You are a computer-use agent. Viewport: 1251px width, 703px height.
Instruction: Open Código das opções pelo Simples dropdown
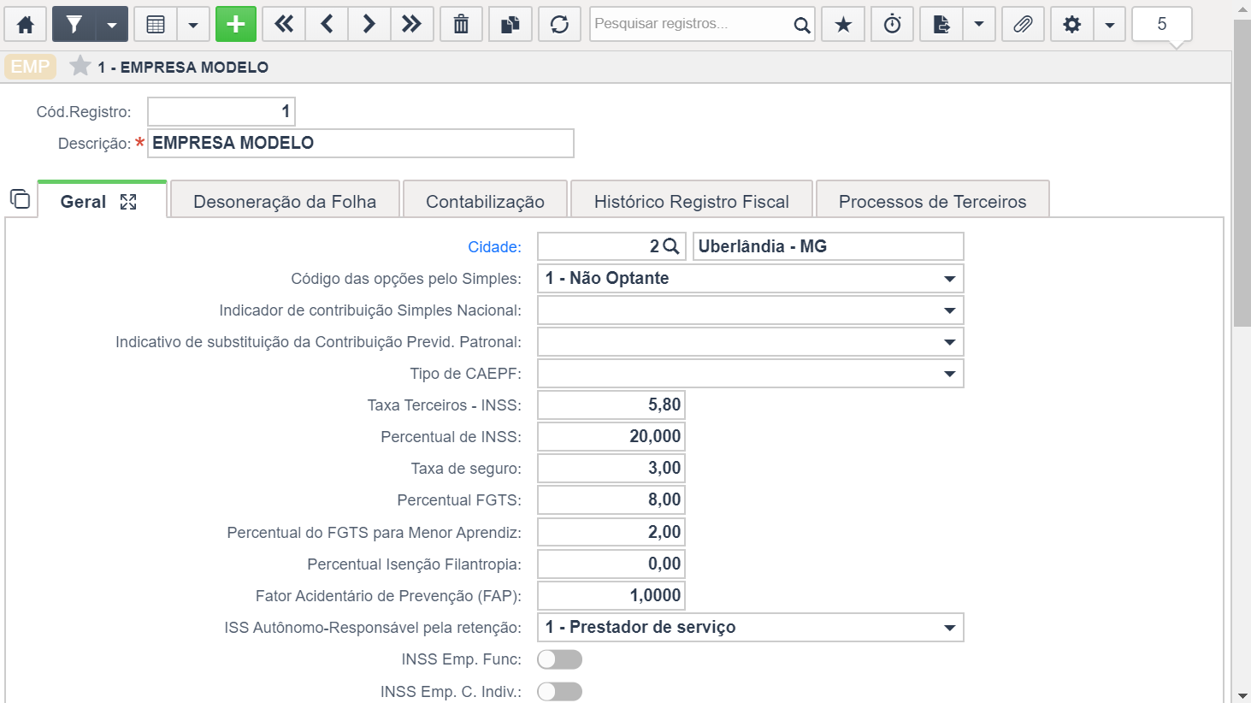coord(750,278)
